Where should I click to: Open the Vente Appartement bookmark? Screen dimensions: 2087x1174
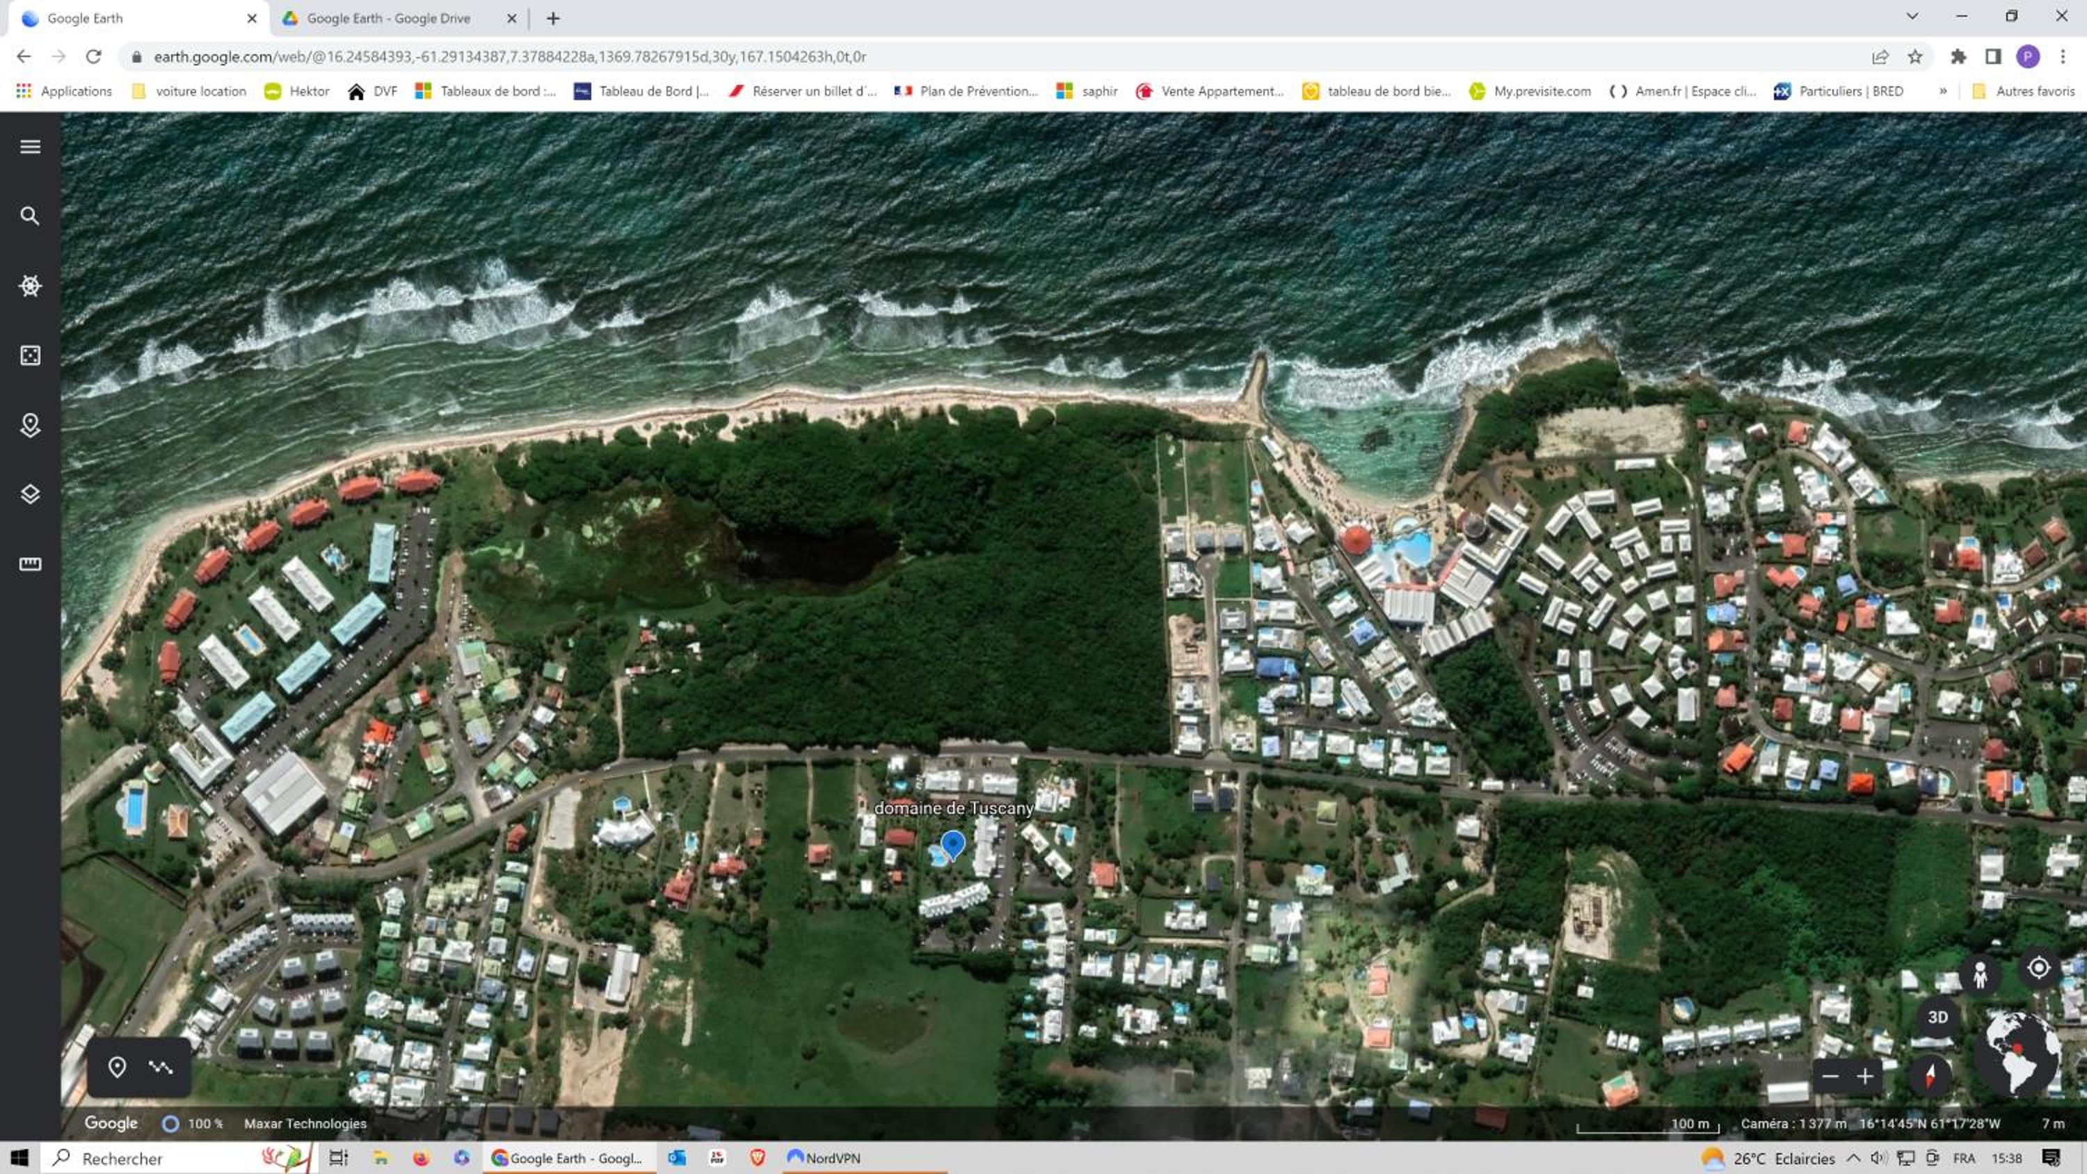1210,90
